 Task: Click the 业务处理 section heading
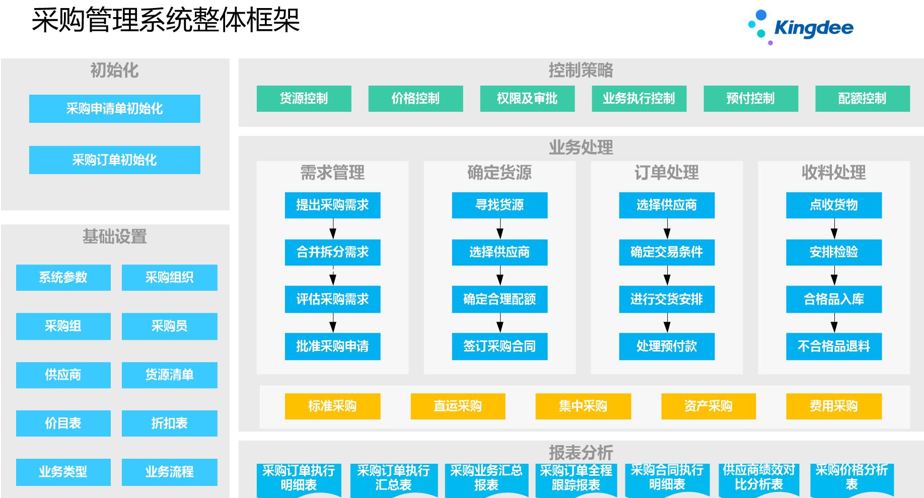pyautogui.click(x=581, y=148)
